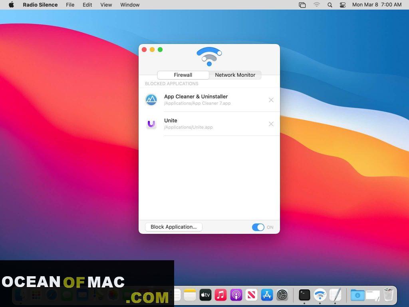The image size is (409, 307).
Task: Open the Window menu
Action: click(x=130, y=5)
